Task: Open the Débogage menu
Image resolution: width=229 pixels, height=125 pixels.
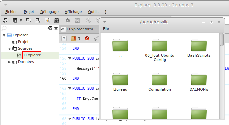Action: pyautogui.click(x=49, y=12)
